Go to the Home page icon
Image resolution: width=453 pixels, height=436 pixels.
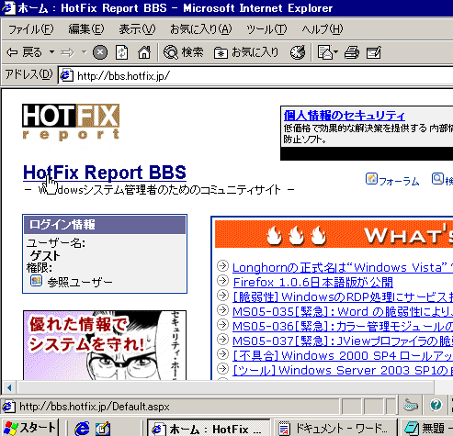click(144, 52)
